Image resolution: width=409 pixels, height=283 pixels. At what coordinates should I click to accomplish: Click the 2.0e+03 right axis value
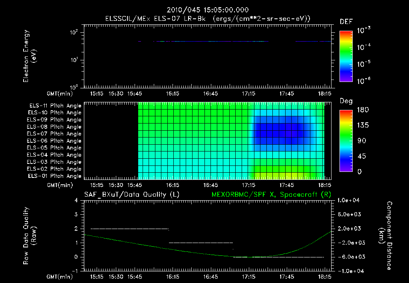tap(349, 229)
